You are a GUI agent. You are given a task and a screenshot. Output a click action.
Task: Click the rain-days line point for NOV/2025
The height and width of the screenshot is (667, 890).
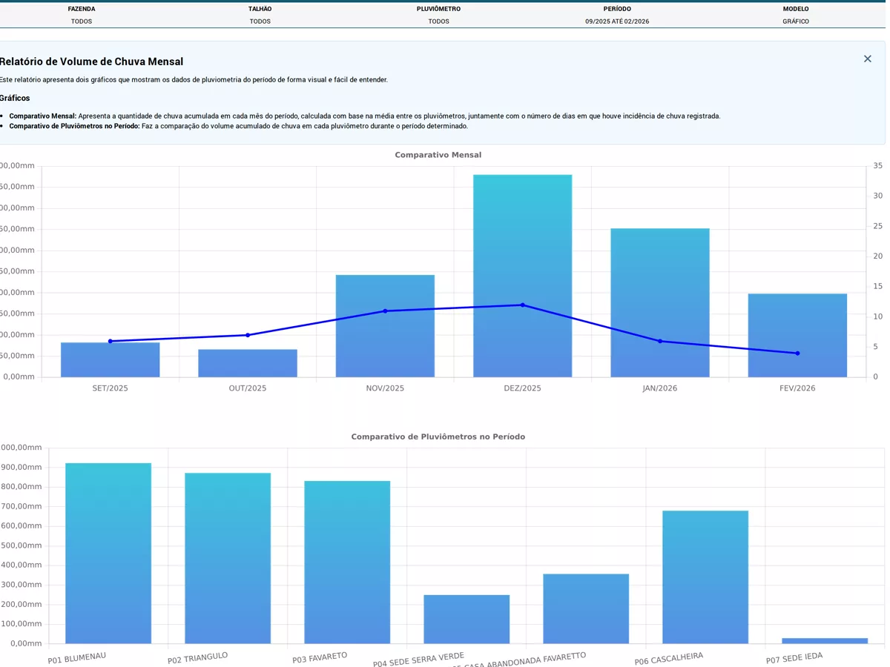(x=385, y=311)
